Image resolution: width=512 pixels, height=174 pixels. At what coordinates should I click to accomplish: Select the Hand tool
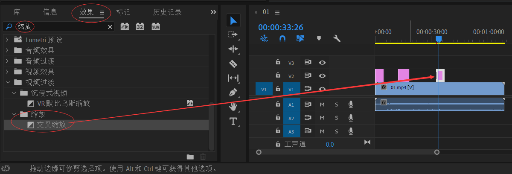(x=233, y=106)
